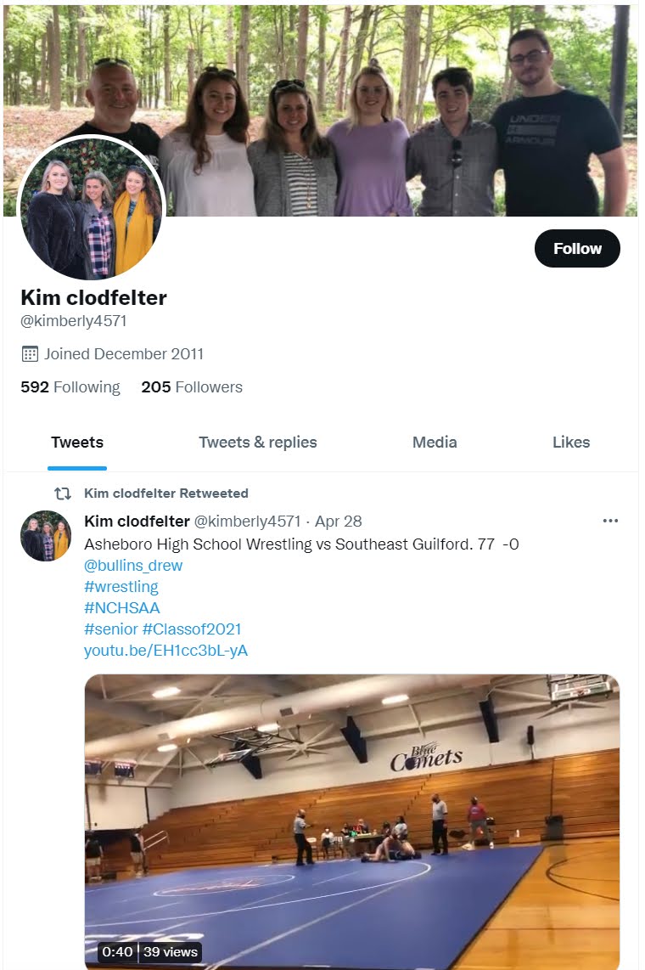The image size is (645, 970).
Task: Open the #NCHSAA hashtag
Action: (x=121, y=607)
